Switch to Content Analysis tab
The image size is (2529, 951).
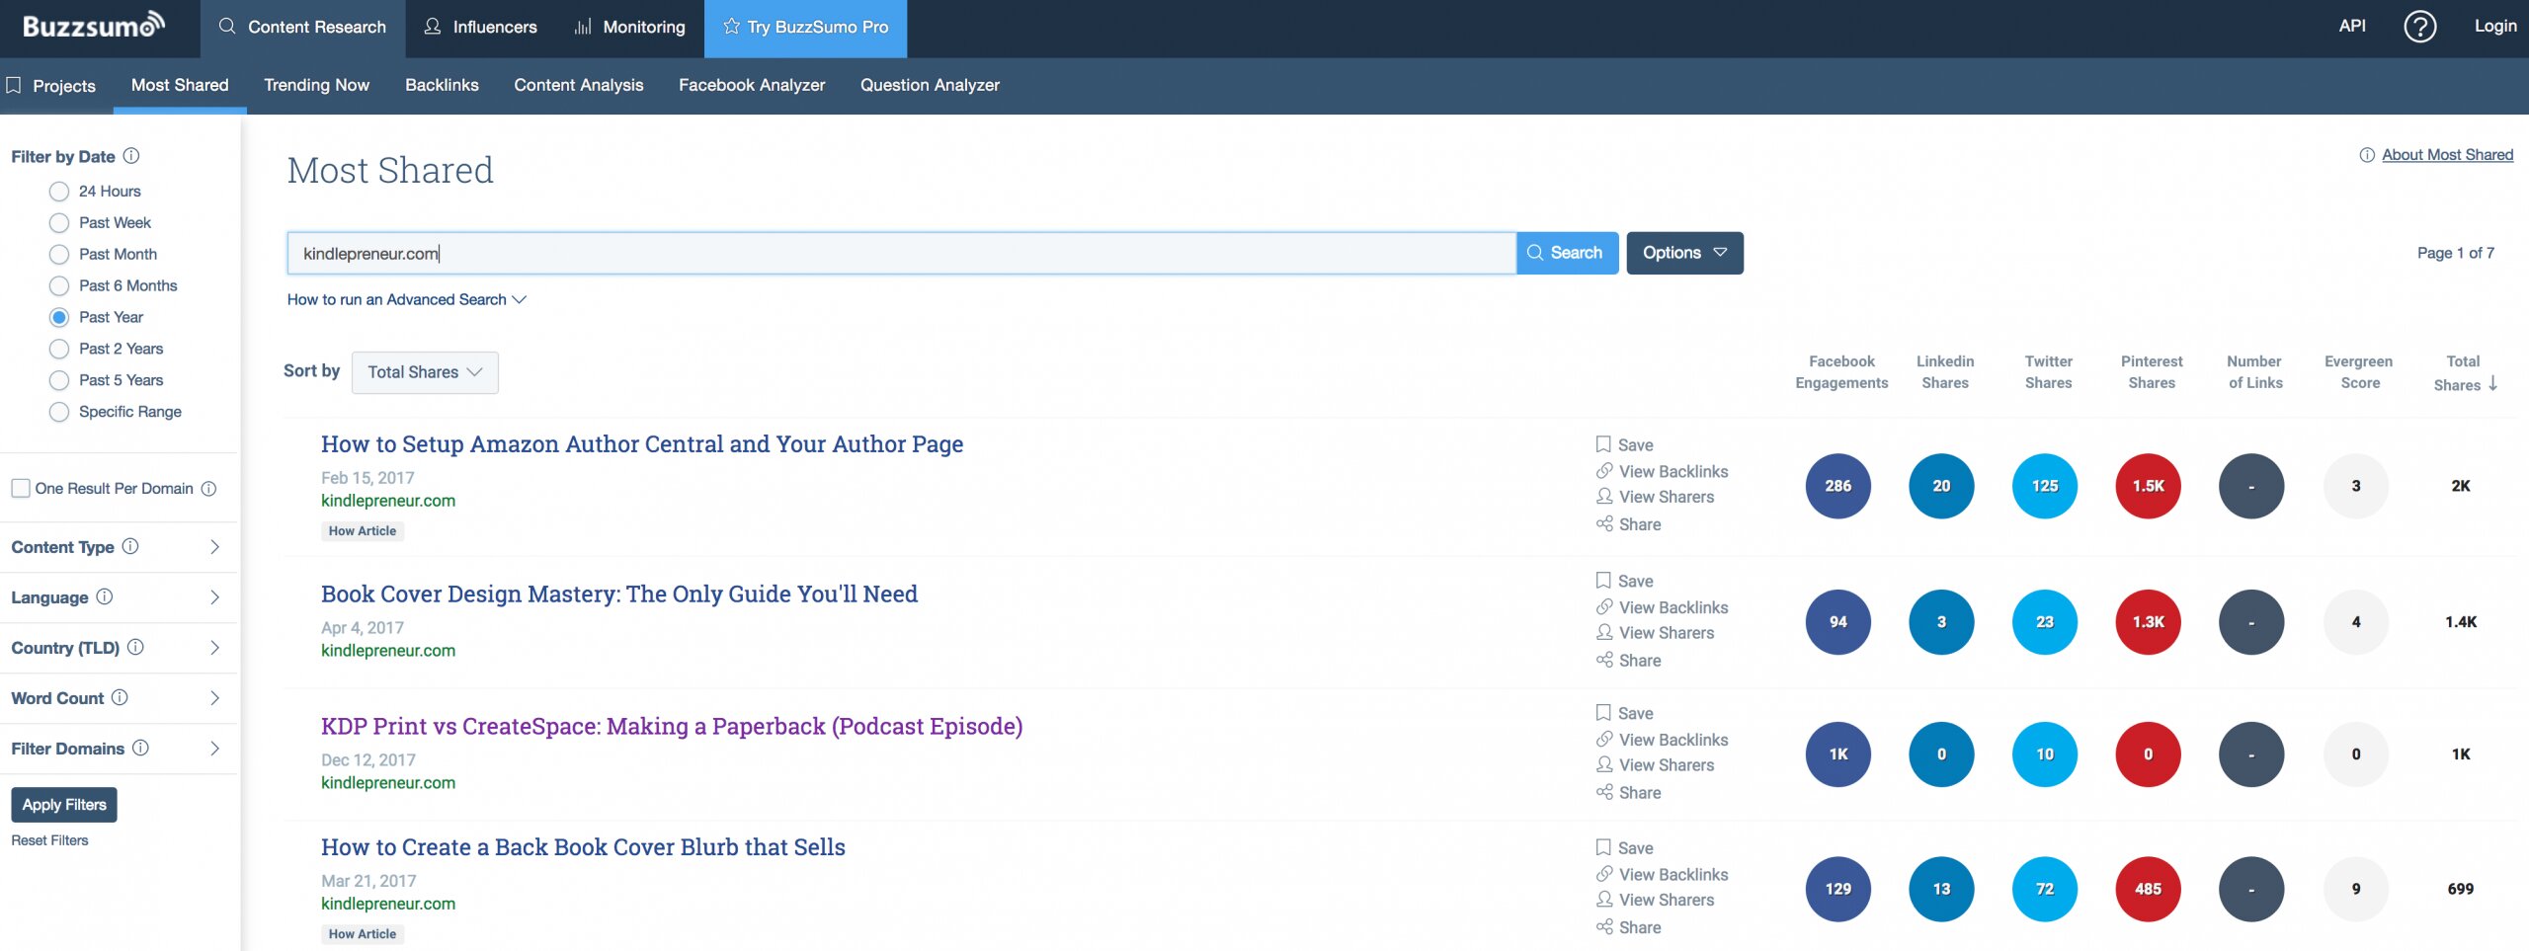pyautogui.click(x=578, y=85)
